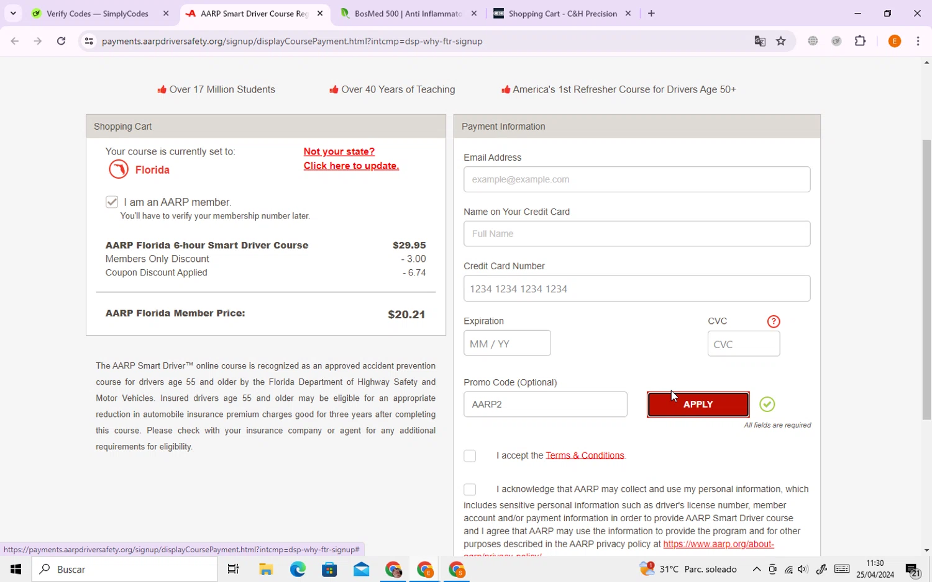
Task: Click the CVC help question mark icon
Action: pos(774,321)
